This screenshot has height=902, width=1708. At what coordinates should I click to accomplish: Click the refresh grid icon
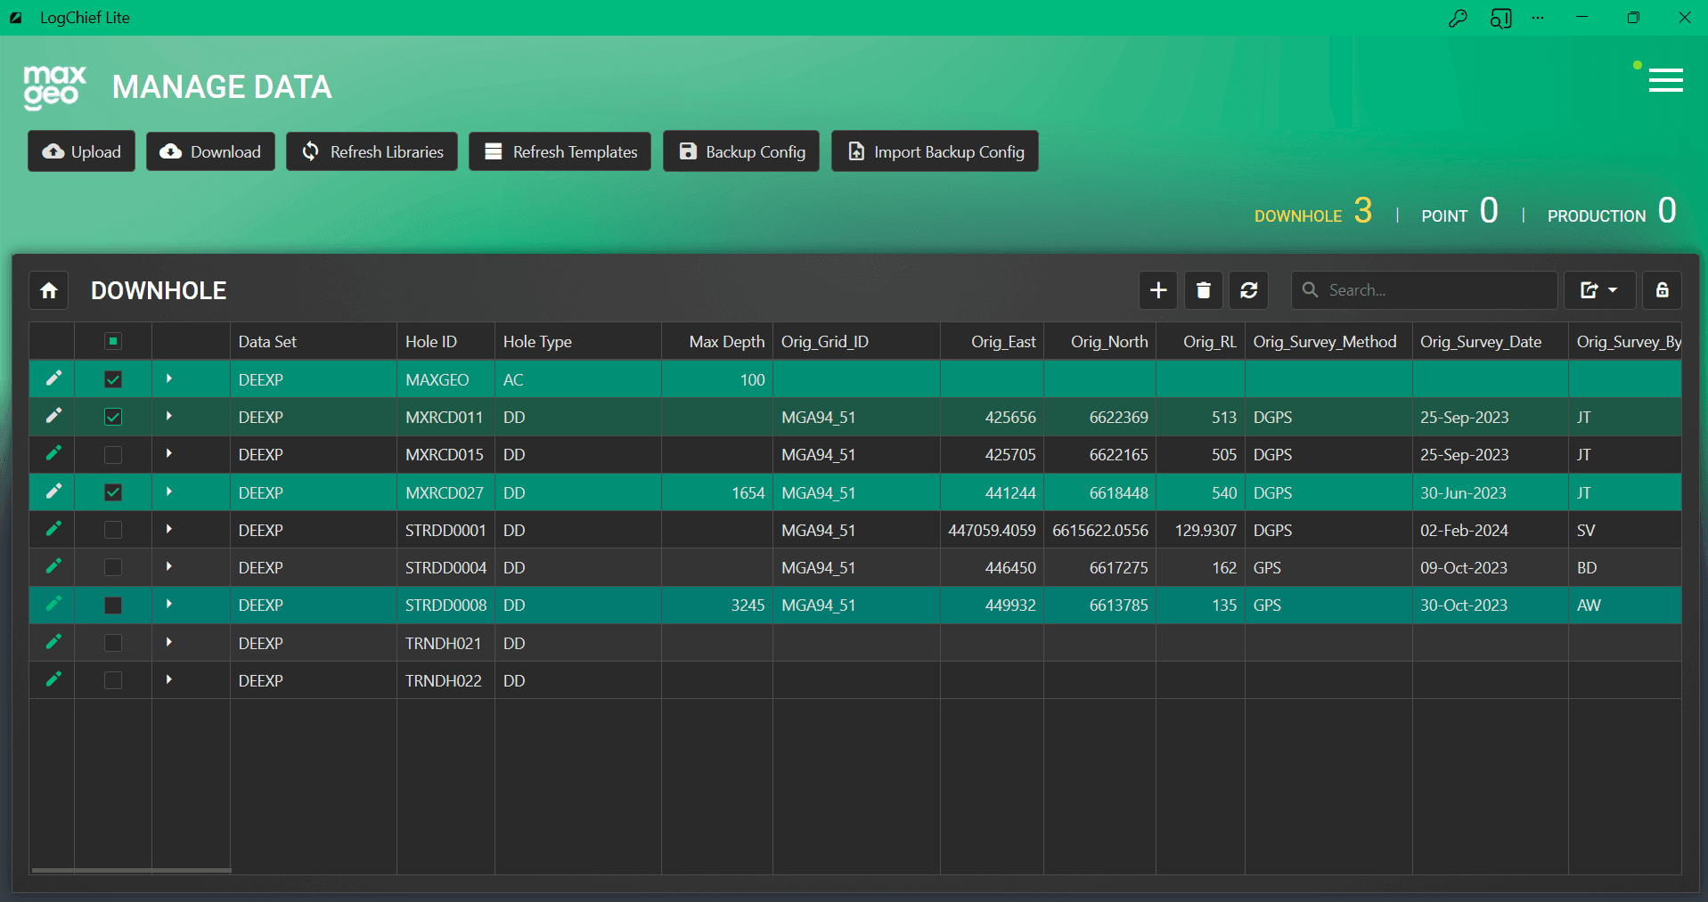coord(1249,290)
